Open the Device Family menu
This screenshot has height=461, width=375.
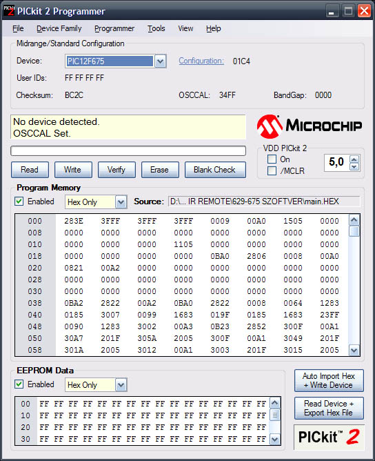pyautogui.click(x=59, y=28)
